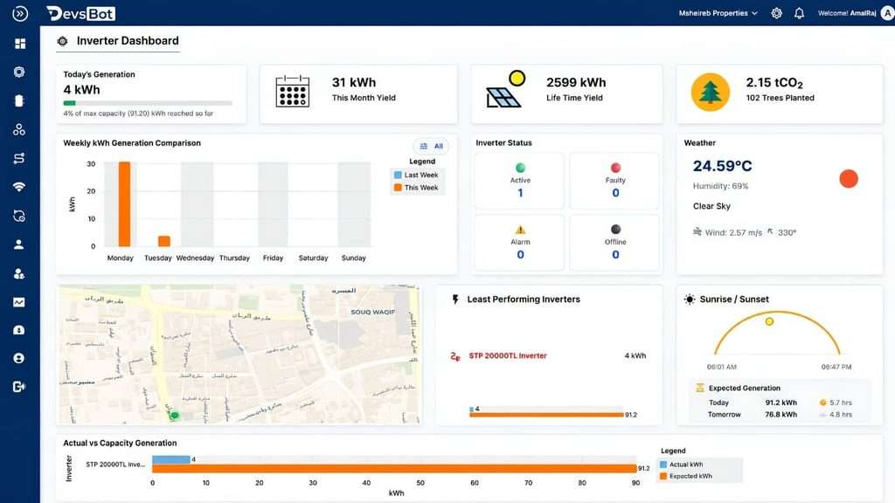This screenshot has width=895, height=503.
Task: Open the notifications bell
Action: pos(799,13)
